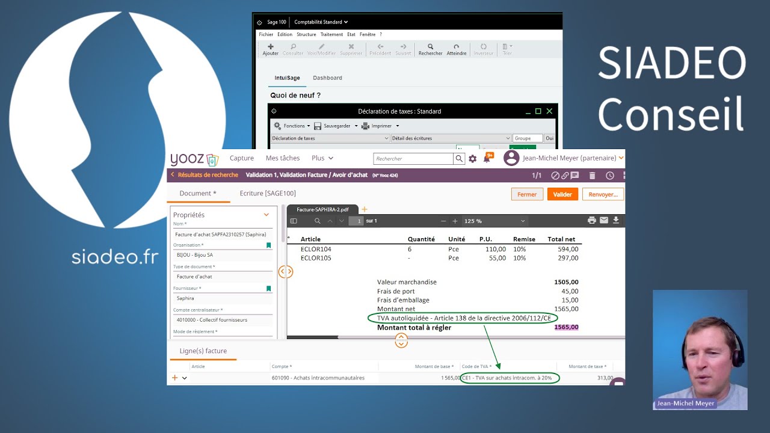Open Fonctions gear menu in Déclaration de taxes
Image resolution: width=770 pixels, height=433 pixels.
292,126
